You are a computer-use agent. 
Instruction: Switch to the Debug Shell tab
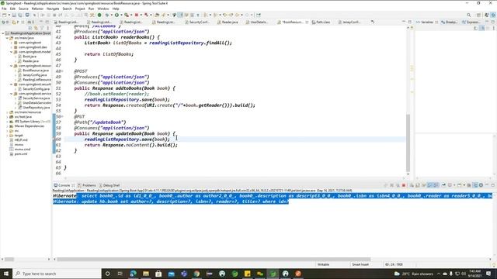(109, 185)
